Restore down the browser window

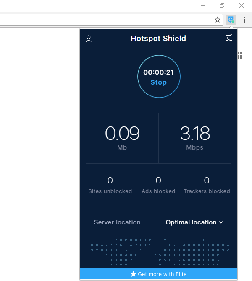pos(222,5)
